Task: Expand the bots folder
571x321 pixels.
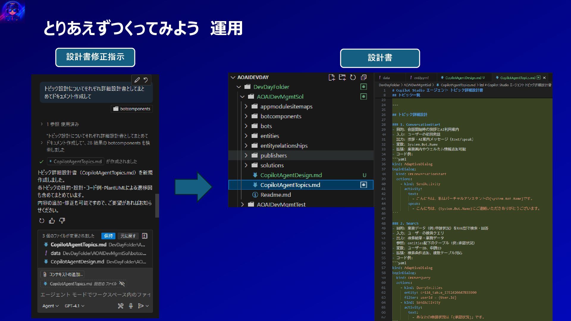Action: point(246,126)
